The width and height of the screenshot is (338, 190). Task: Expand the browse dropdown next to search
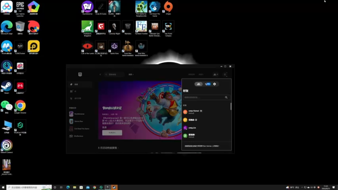pyautogui.click(x=131, y=75)
